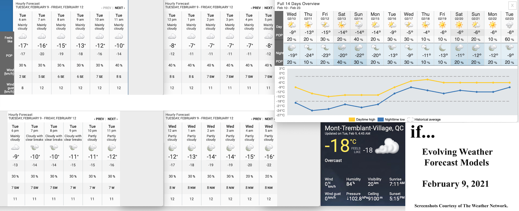Click the dashed Historical average legend swatch
519x211 pixels.
pos(410,119)
